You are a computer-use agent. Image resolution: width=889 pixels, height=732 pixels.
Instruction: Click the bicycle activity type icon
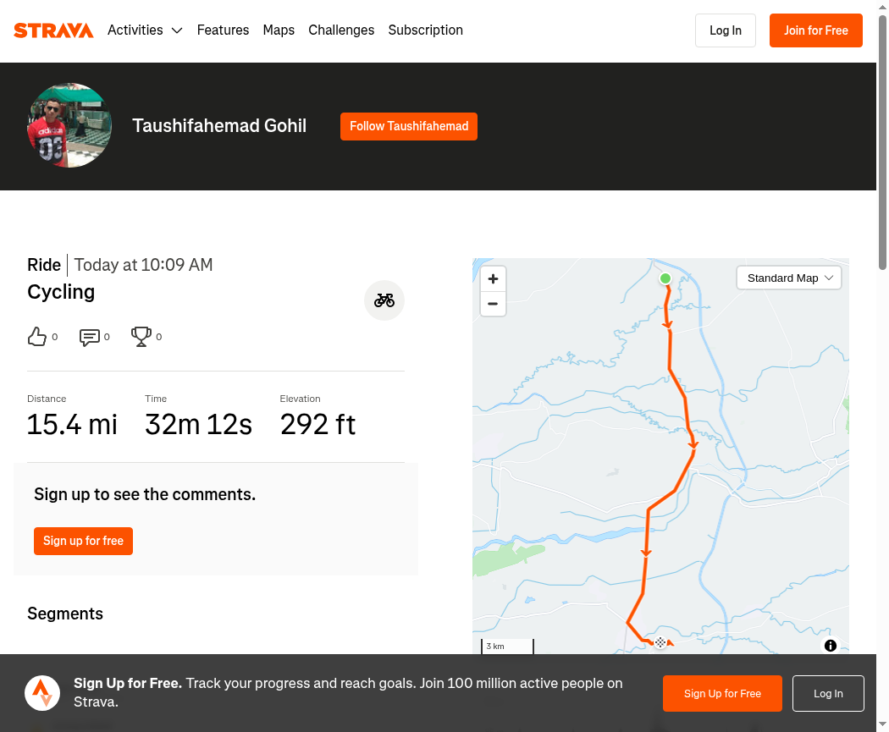point(384,300)
